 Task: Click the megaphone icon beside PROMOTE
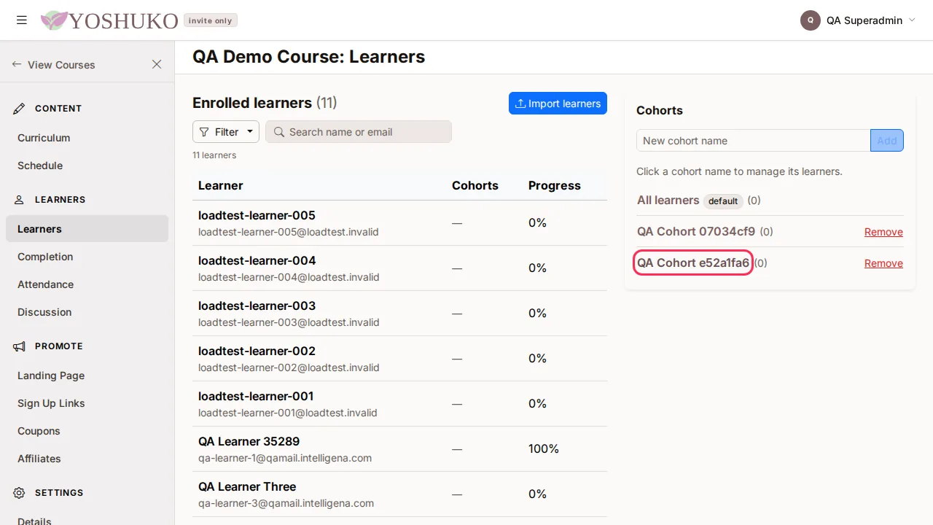click(x=19, y=346)
